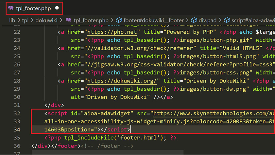The image size is (275, 155).
Task: Click the horizontal scrollbar below the editor
Action: coord(108,152)
